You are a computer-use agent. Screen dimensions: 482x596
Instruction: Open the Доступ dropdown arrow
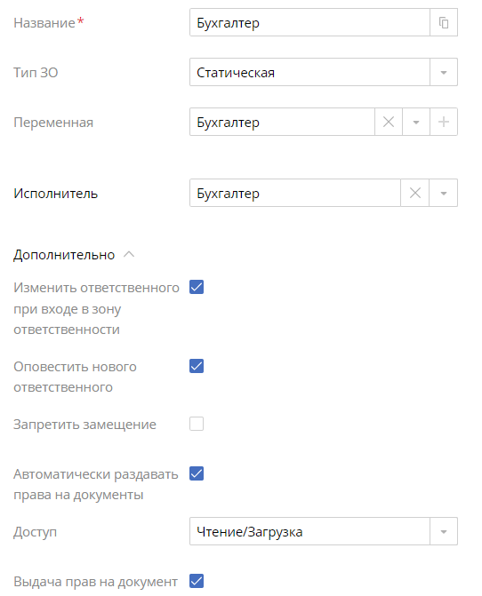pos(444,531)
